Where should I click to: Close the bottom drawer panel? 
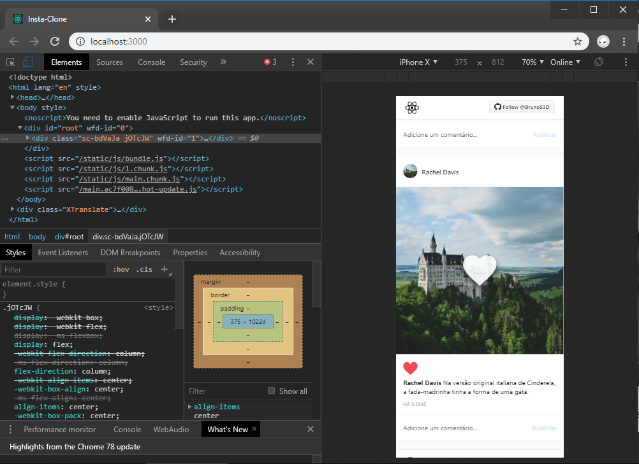click(311, 430)
